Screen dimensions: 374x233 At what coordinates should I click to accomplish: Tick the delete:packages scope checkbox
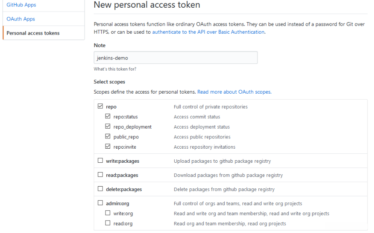tap(100, 189)
